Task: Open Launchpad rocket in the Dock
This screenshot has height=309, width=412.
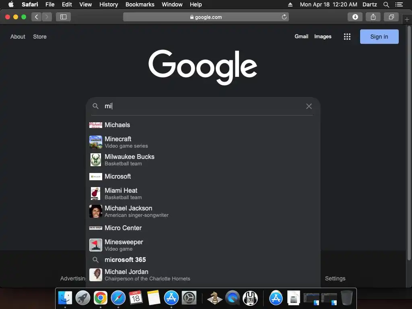Action: pyautogui.click(x=83, y=298)
